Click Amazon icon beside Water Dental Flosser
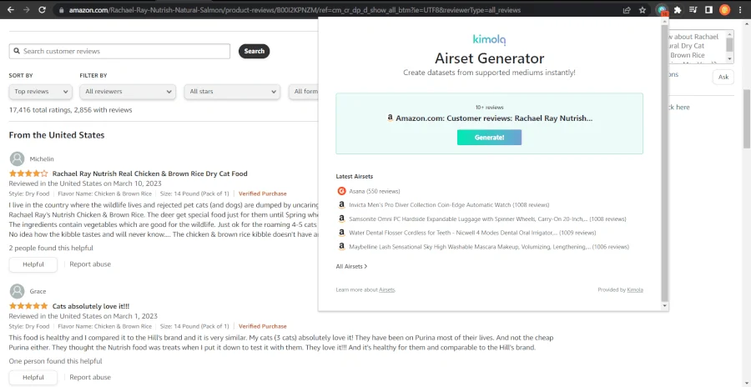Viewport: 751px width, 387px height. click(341, 233)
